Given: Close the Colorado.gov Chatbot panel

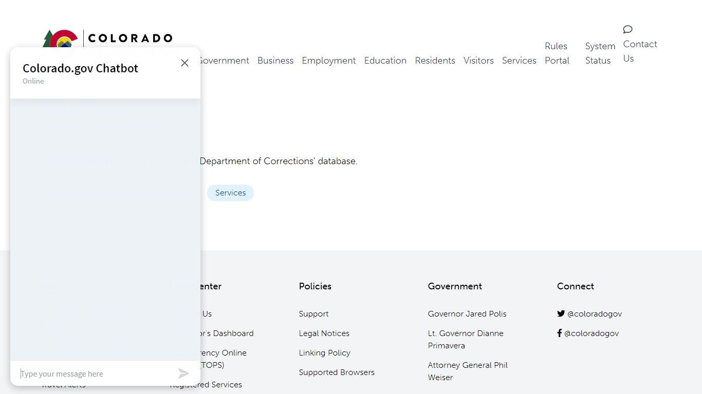Looking at the screenshot, I should click(x=184, y=63).
